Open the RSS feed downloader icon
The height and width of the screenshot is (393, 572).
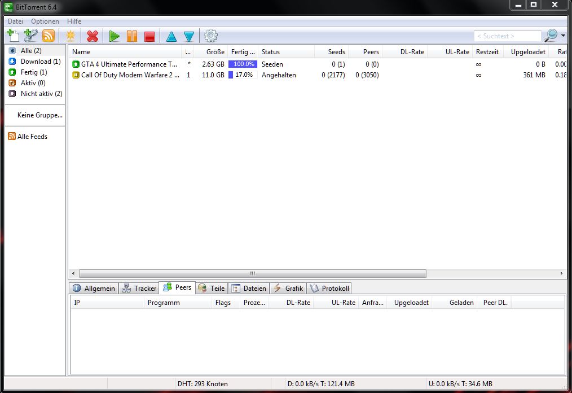click(x=49, y=36)
